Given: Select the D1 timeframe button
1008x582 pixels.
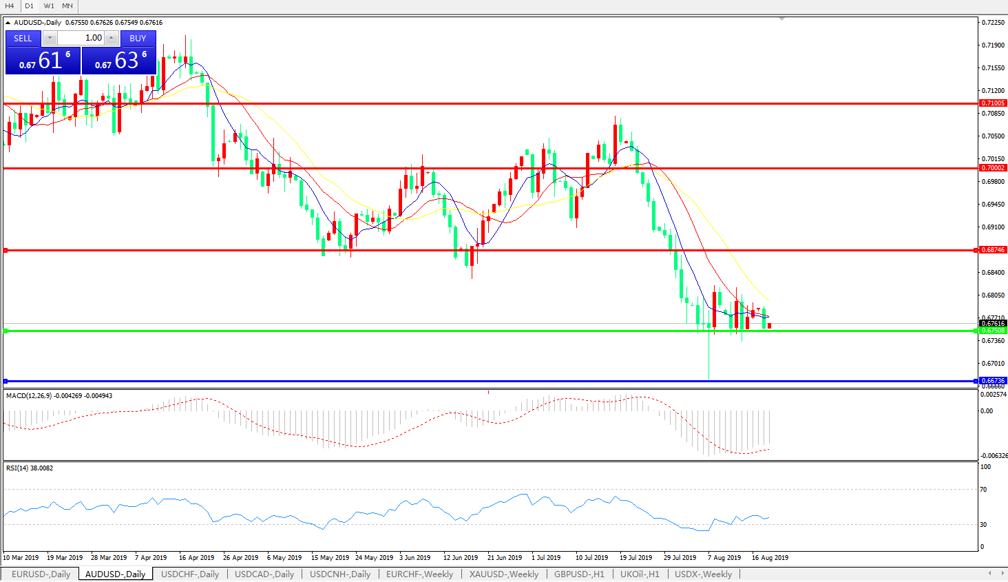Looking at the screenshot, I should click(x=29, y=6).
